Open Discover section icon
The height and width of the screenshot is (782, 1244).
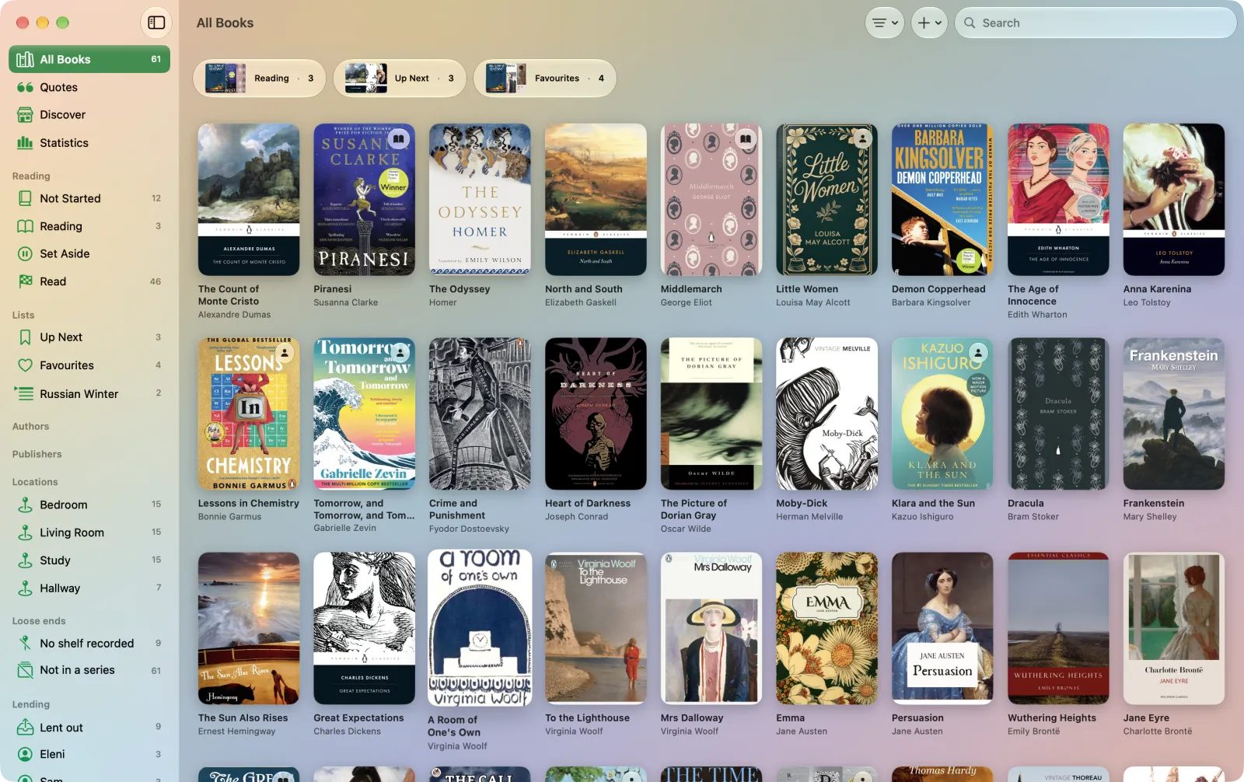tap(26, 115)
